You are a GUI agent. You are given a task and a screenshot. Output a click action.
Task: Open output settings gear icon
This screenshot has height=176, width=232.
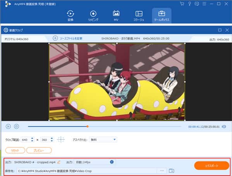coord(112,162)
